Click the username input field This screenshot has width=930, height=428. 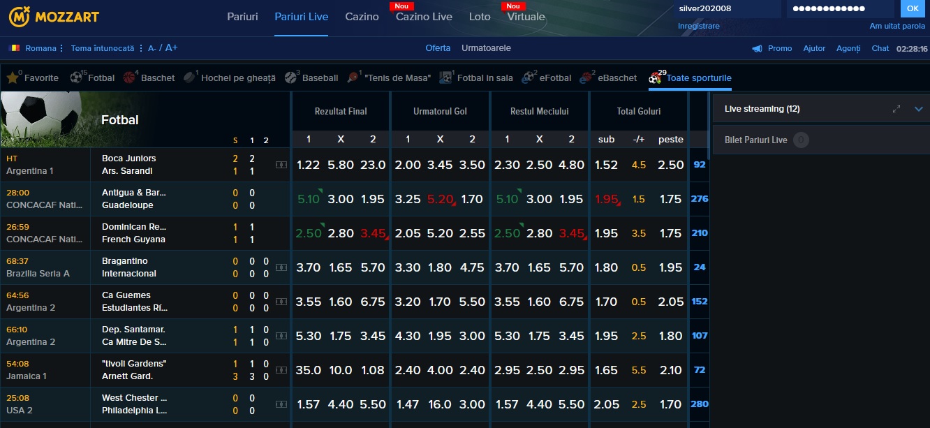[728, 8]
